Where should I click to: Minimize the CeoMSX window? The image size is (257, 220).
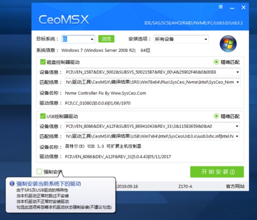(232, 8)
